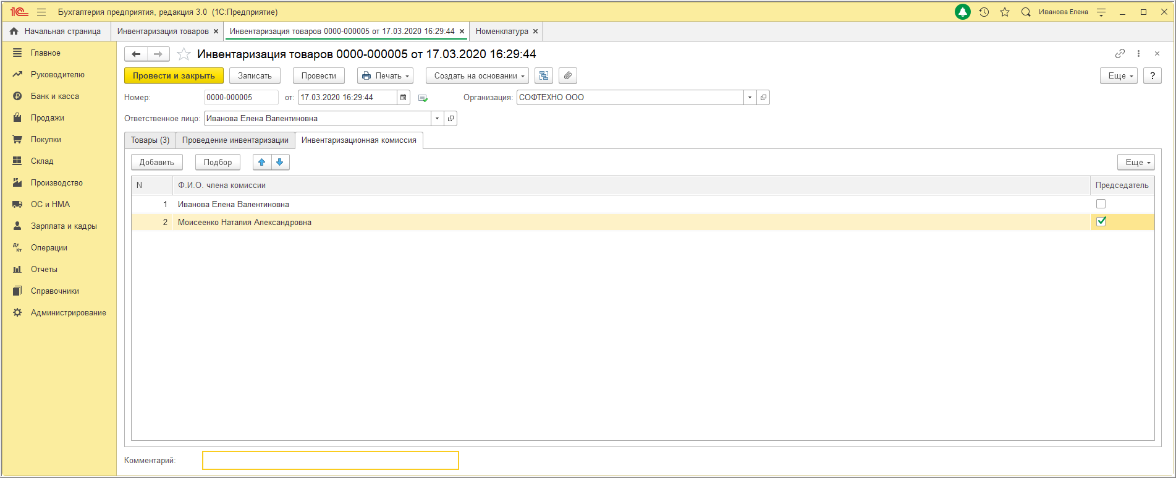Open notifications bell icon
Viewport: 1176px width, 478px height.
(963, 12)
